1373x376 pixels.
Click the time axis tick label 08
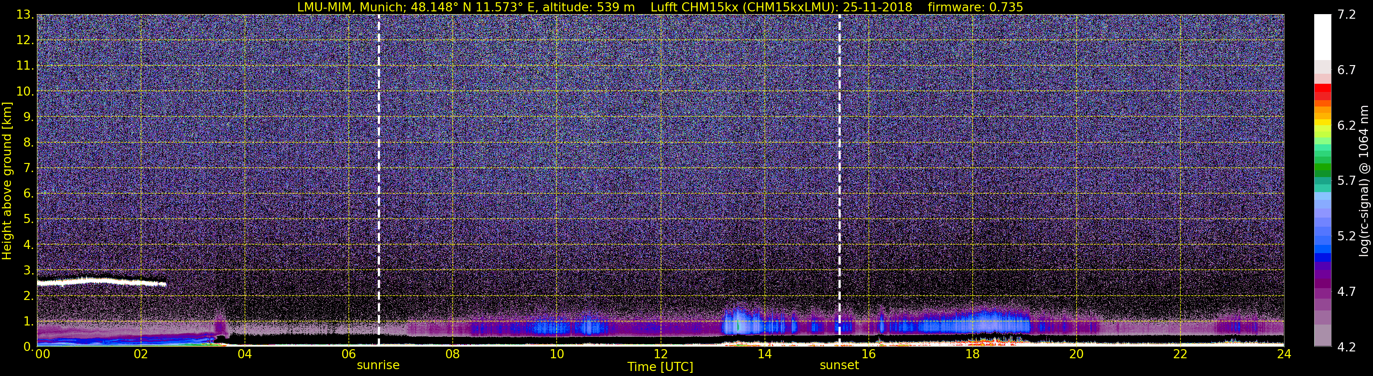[453, 354]
